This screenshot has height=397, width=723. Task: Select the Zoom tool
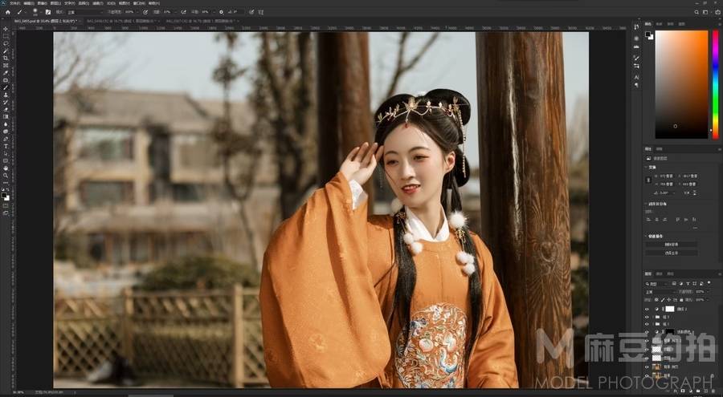pyautogui.click(x=6, y=176)
